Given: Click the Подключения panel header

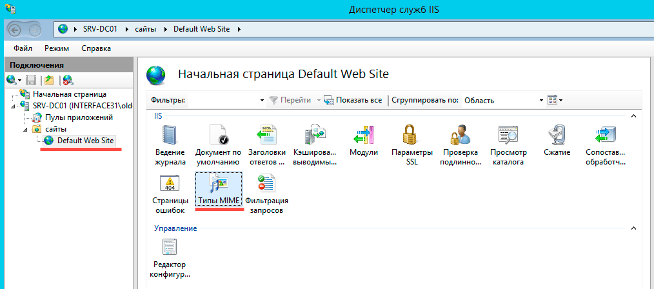Looking at the screenshot, I should [68, 65].
